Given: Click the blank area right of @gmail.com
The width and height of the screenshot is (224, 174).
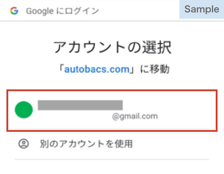Looking at the screenshot, I should 185,116.
